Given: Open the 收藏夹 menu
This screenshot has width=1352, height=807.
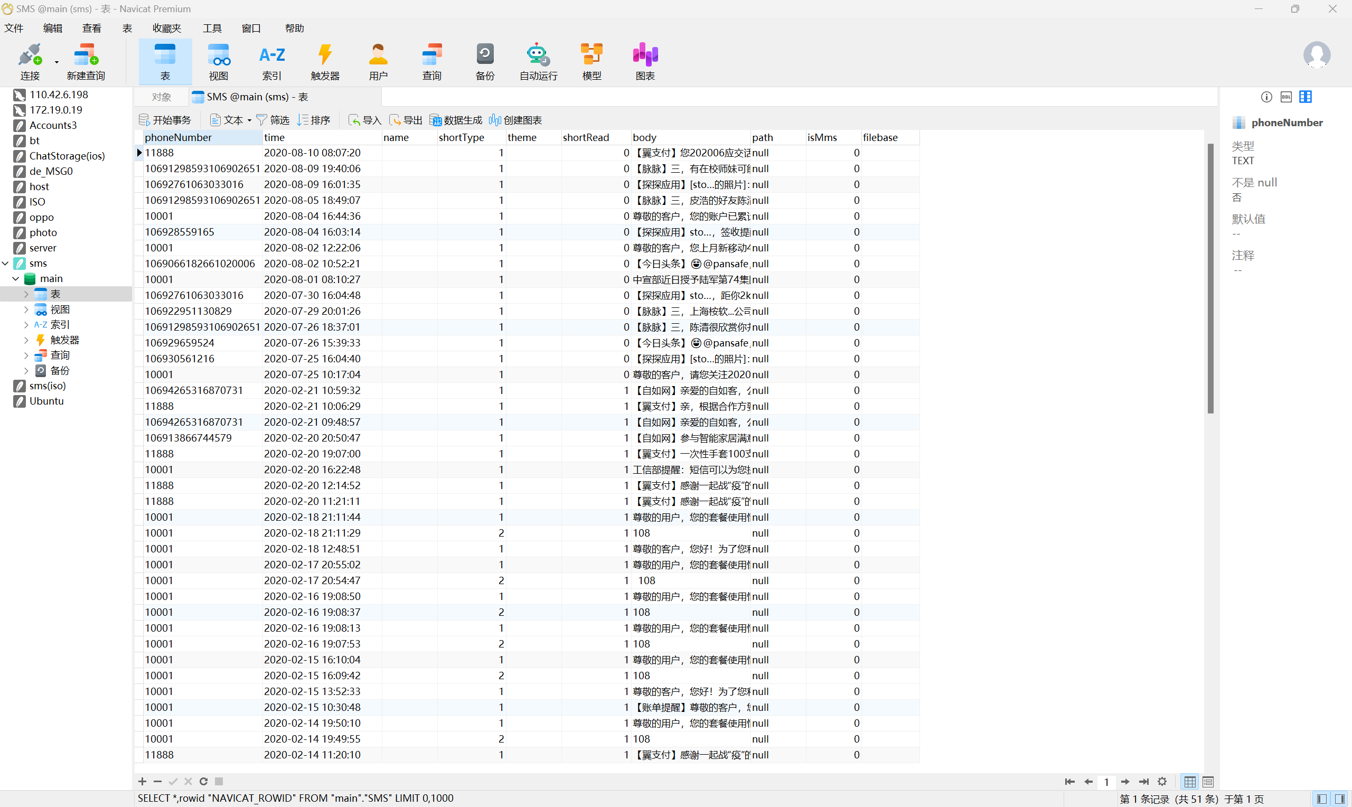Looking at the screenshot, I should coord(166,29).
